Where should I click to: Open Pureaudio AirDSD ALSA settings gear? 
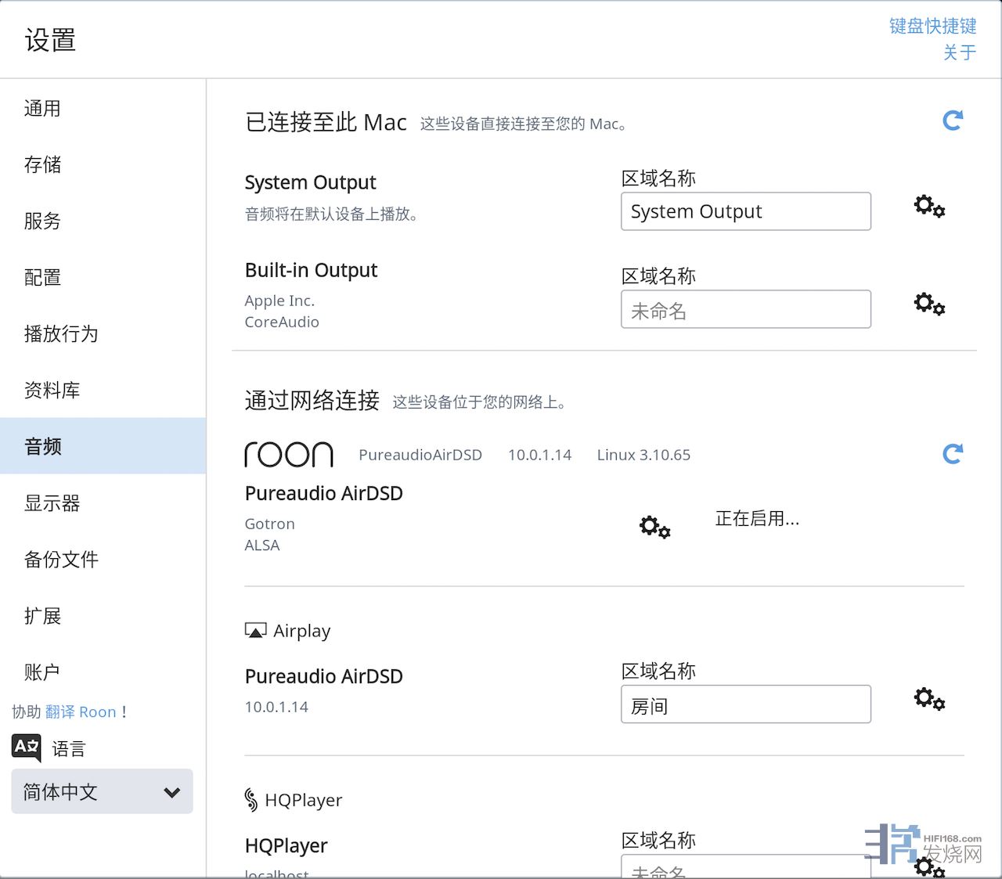[x=654, y=527]
